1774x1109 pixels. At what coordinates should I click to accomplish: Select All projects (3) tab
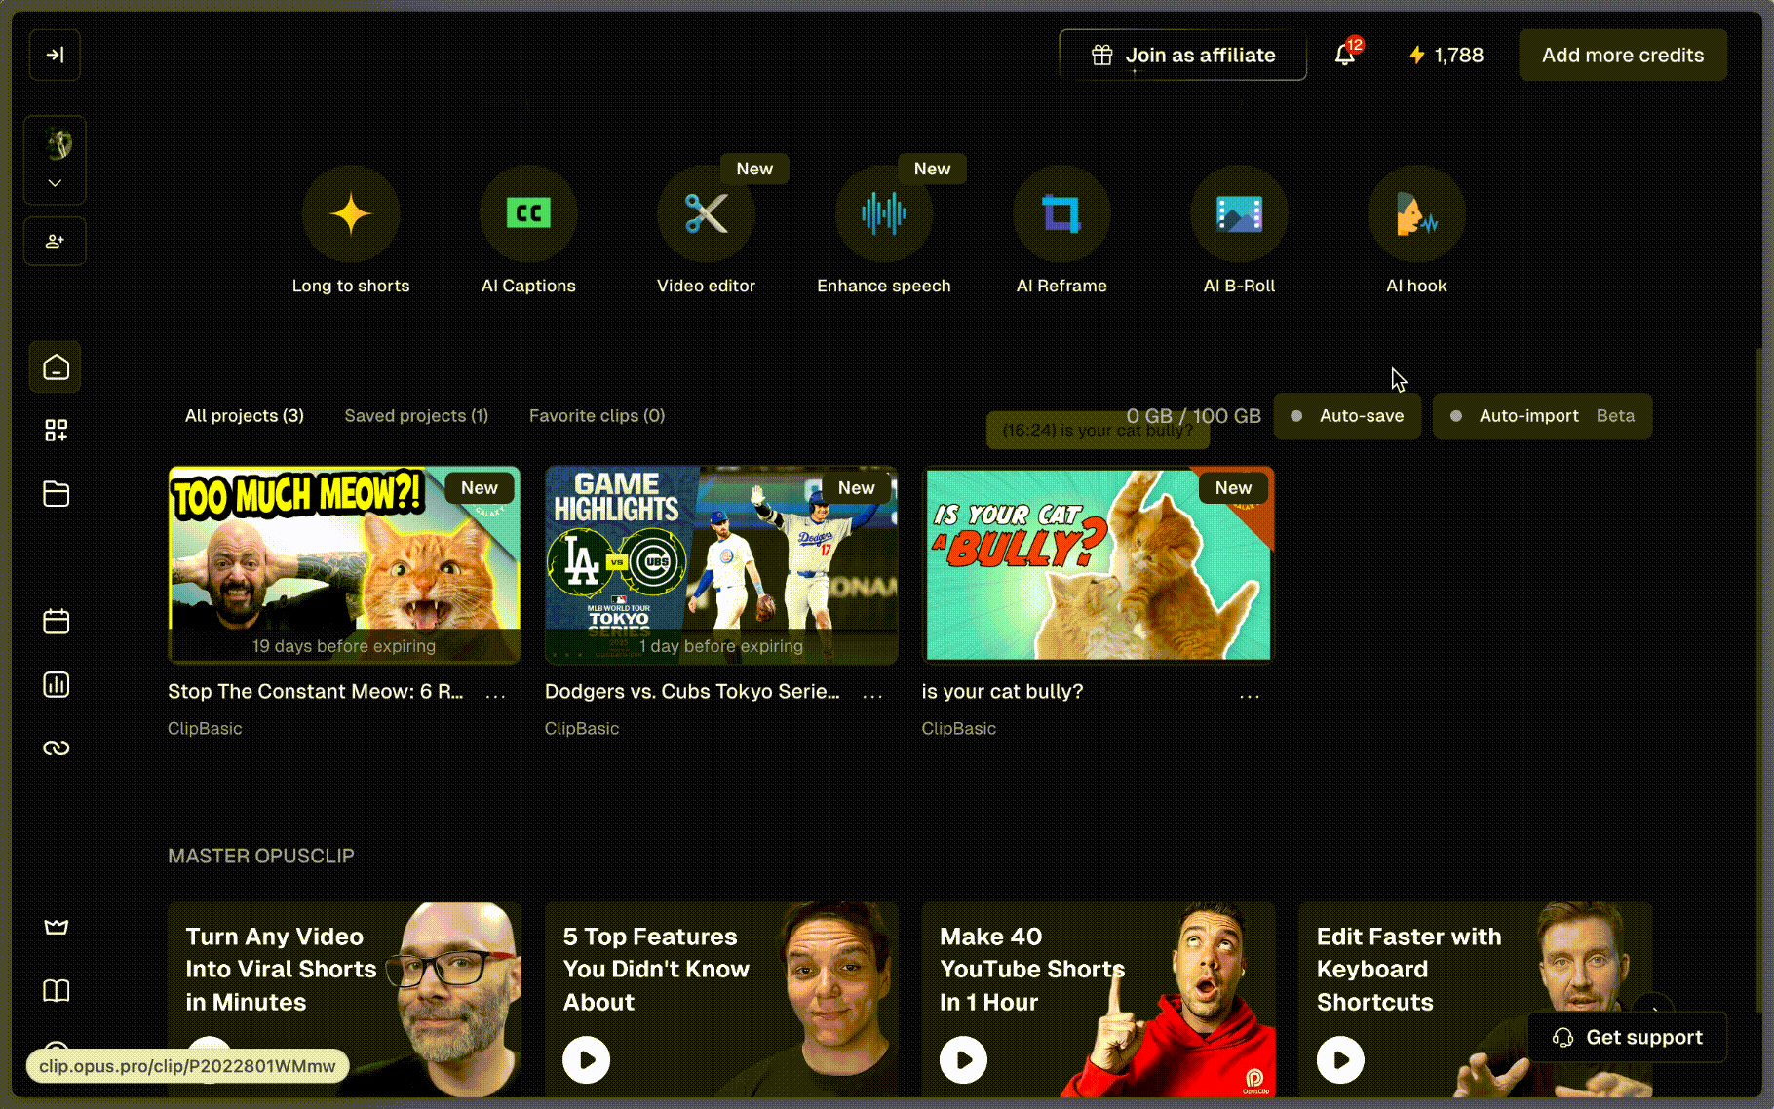click(245, 415)
